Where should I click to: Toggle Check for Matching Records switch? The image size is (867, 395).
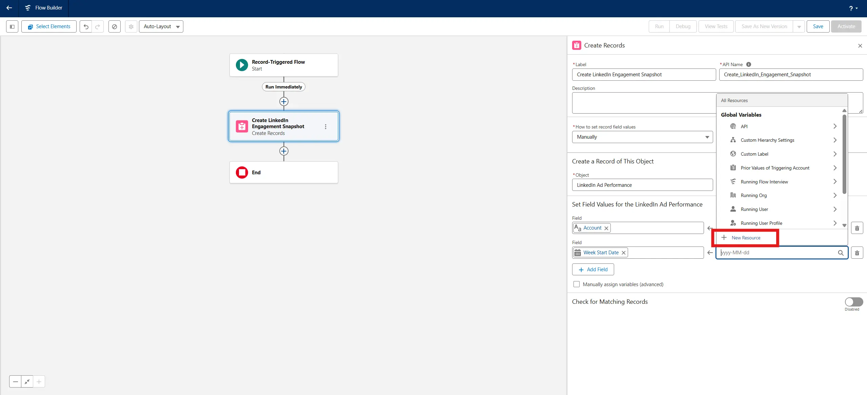[x=853, y=302]
